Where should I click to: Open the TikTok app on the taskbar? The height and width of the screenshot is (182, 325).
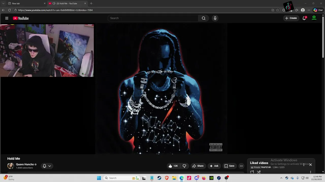coord(189,178)
